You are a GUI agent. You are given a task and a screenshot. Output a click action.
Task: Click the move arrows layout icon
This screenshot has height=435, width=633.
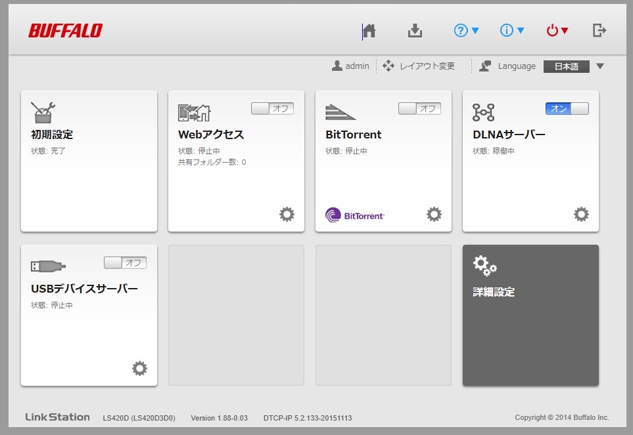pyautogui.click(x=388, y=66)
